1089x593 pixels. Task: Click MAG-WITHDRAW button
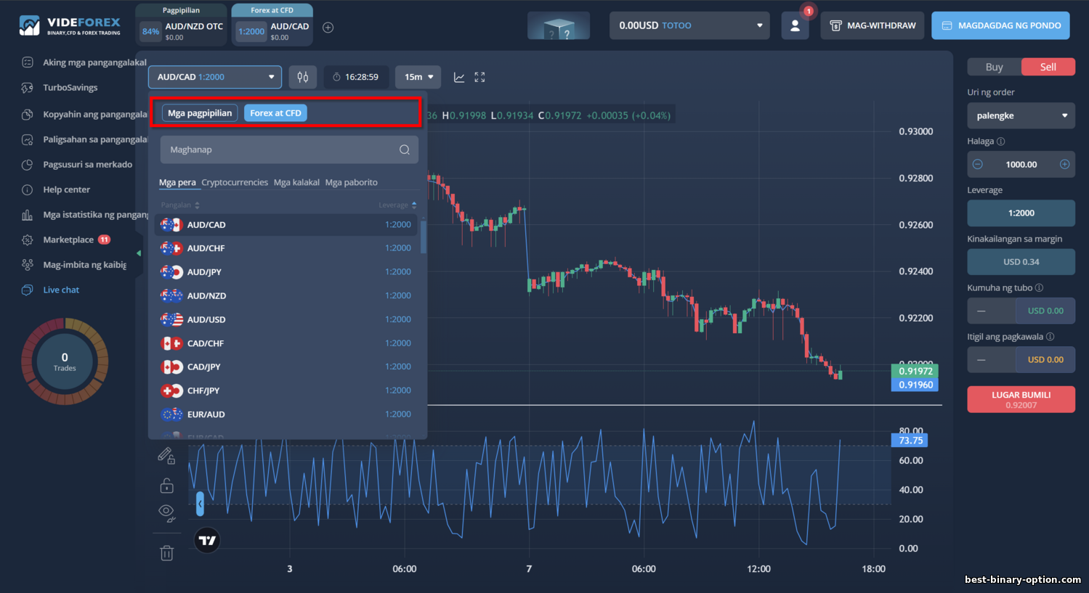point(873,25)
